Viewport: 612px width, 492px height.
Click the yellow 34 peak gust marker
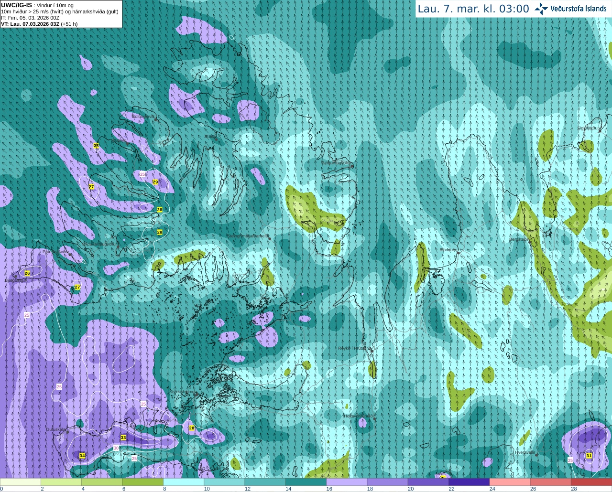(82, 456)
